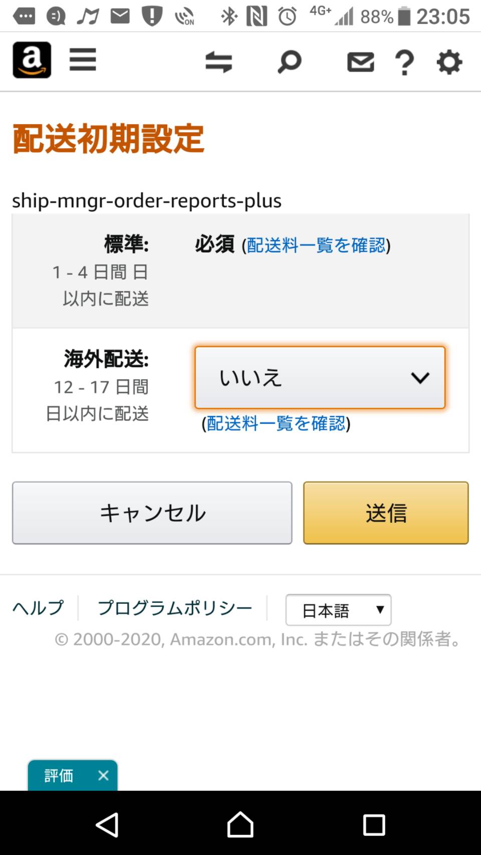This screenshot has height=855, width=481.
Task: Tap the Android back navigation button
Action: coord(107,824)
